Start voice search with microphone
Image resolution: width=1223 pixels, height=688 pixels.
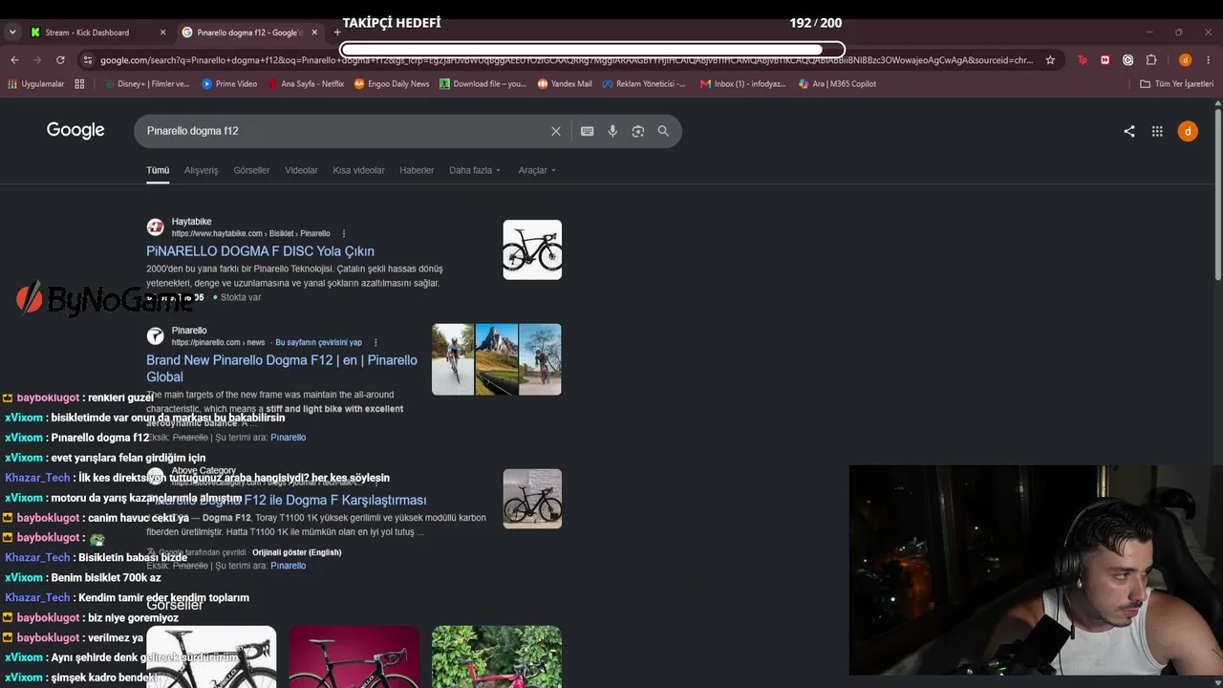click(612, 131)
